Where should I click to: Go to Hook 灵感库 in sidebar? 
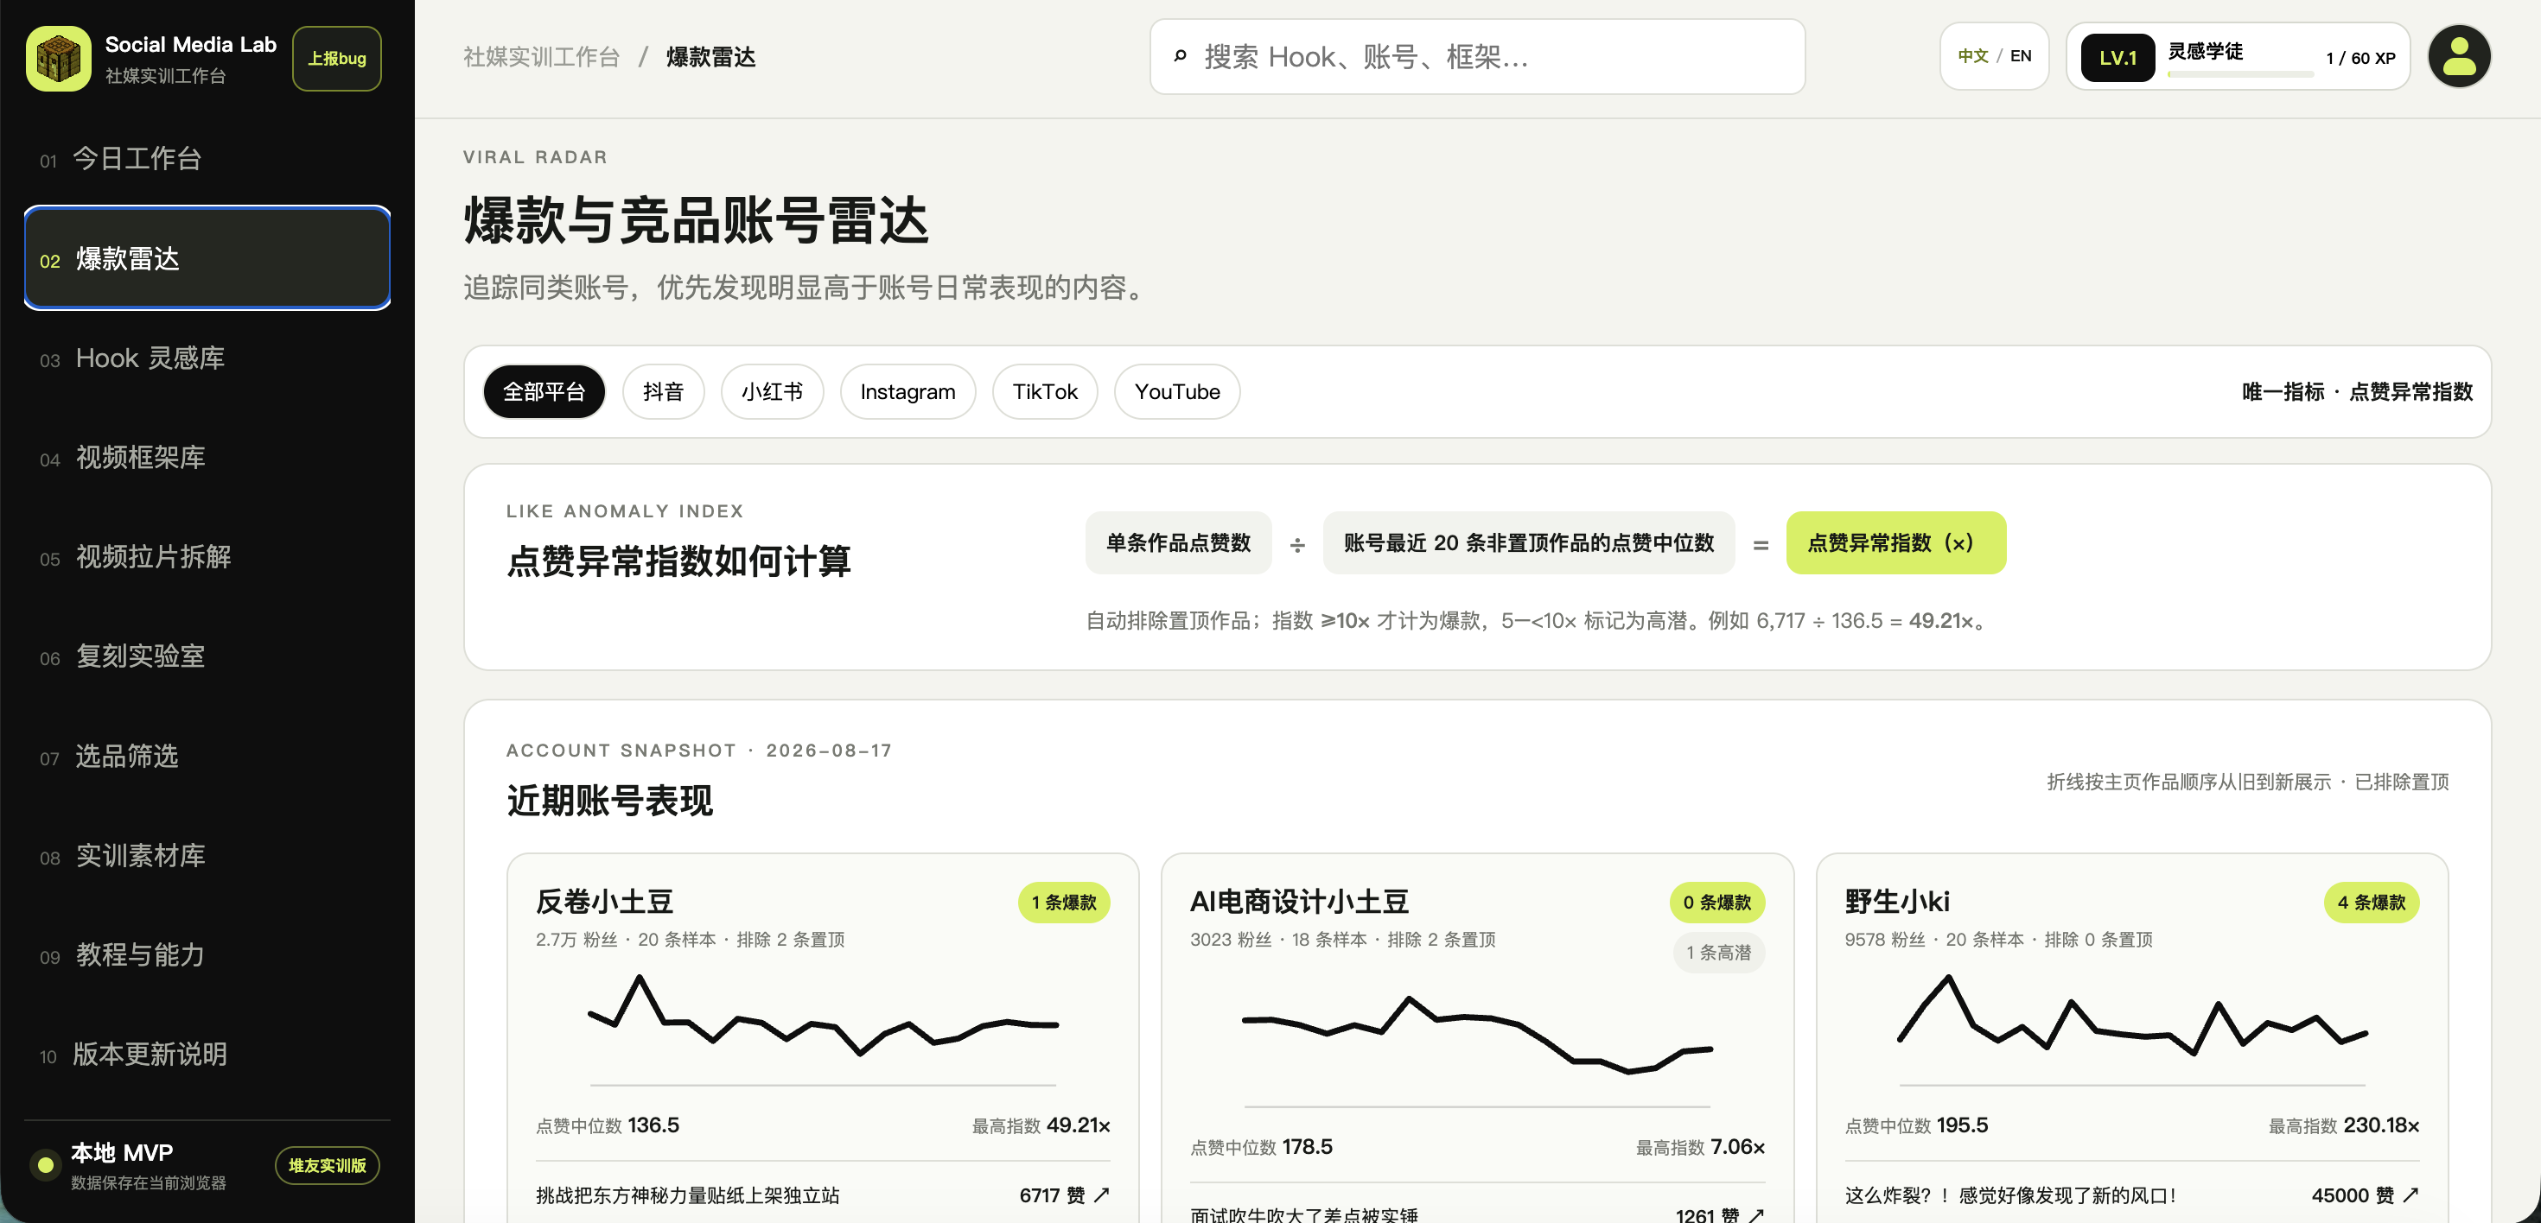click(207, 358)
